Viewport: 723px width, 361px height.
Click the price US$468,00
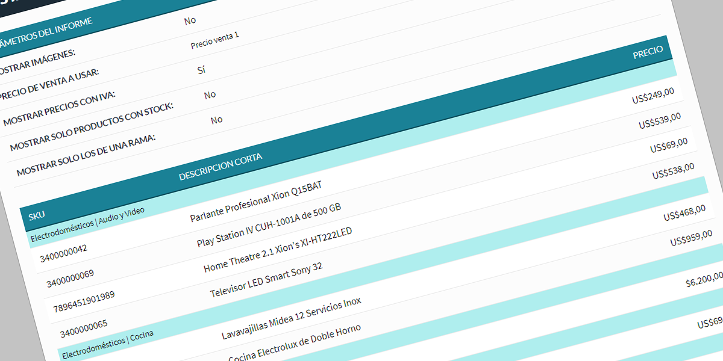[x=684, y=213]
